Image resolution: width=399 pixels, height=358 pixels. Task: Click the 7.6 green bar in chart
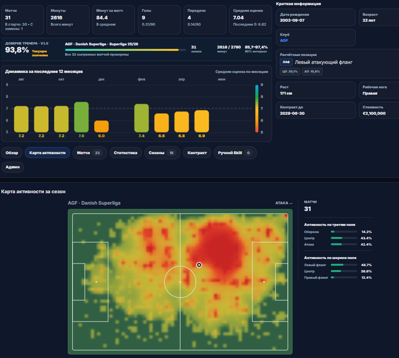[82, 117]
